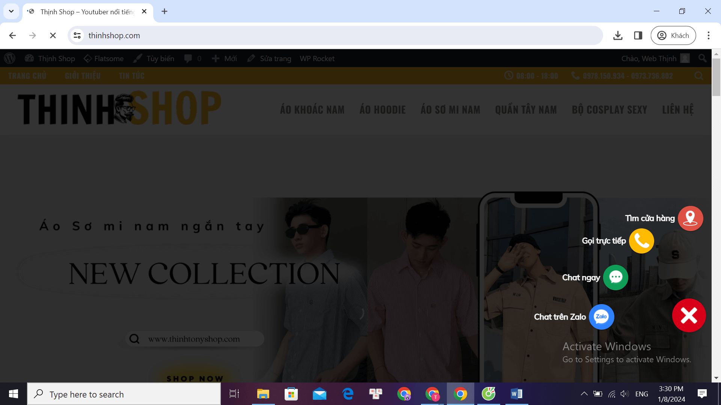
Task: Open GIỚI THIỆU page link
Action: pos(83,76)
